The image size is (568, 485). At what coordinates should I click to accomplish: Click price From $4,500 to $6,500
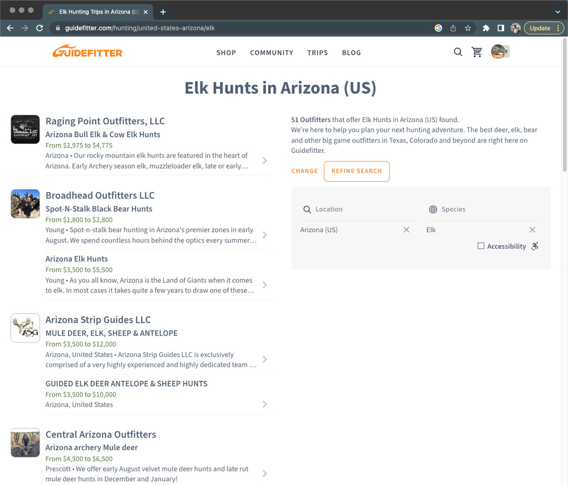[x=79, y=459]
